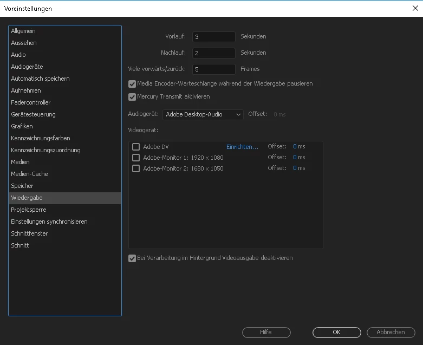Toggle Media Encoder-Warteschlange pausieren checkbox
Screen dimensions: 423x345
[132, 84]
